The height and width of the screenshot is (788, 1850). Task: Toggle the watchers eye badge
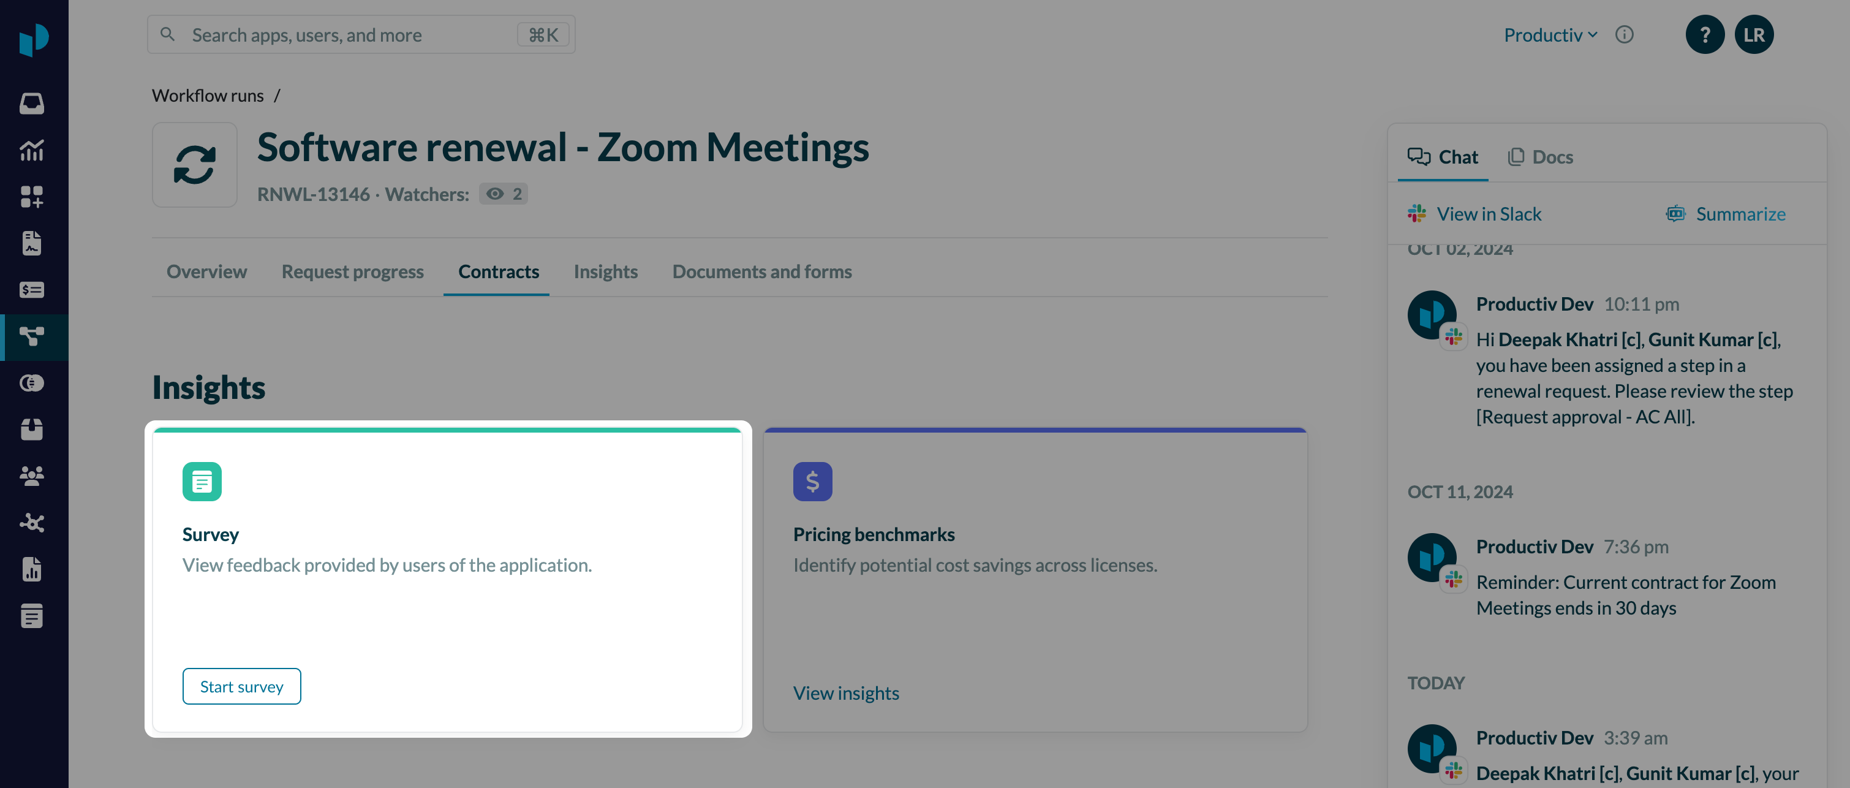click(504, 194)
